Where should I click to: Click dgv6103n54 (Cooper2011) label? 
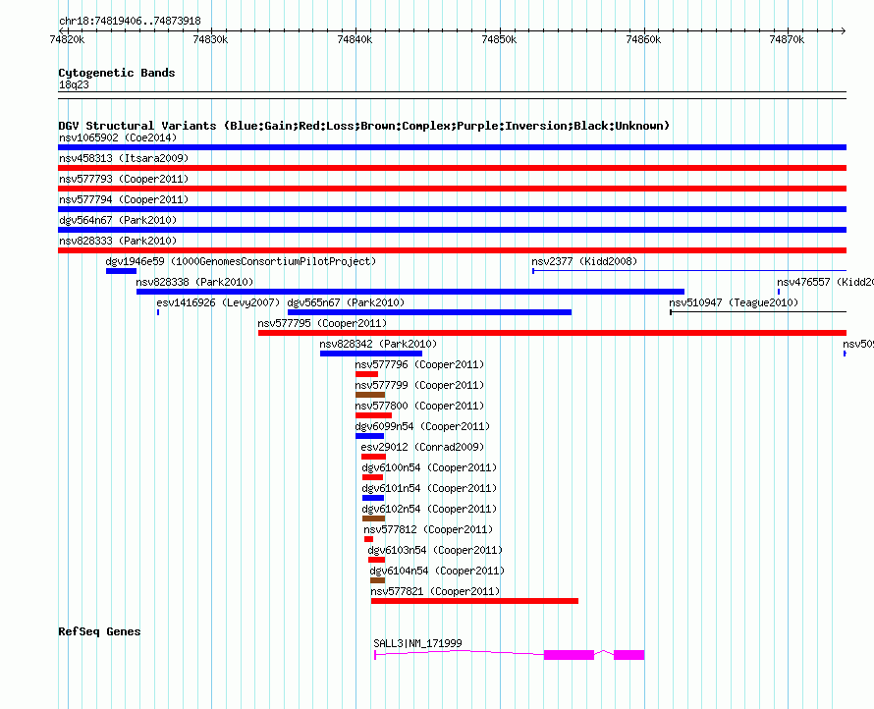(x=435, y=550)
